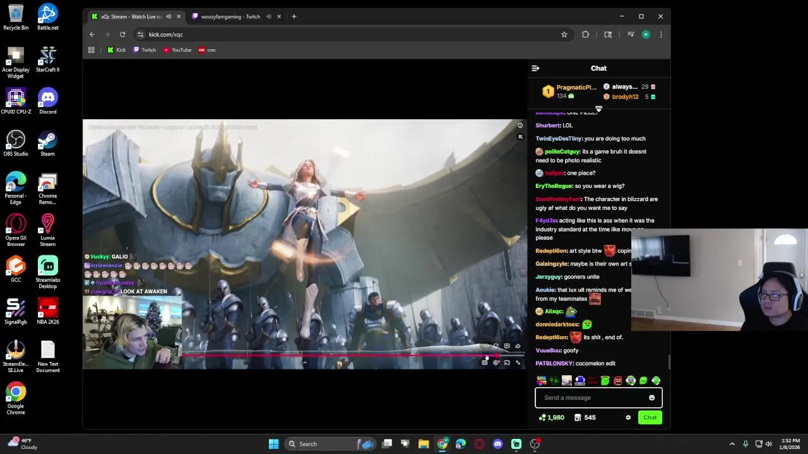
Task: Open the Chrome media controls icon
Action: [631, 35]
